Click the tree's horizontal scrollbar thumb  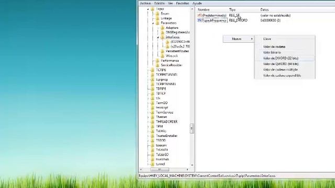[x=160, y=169]
